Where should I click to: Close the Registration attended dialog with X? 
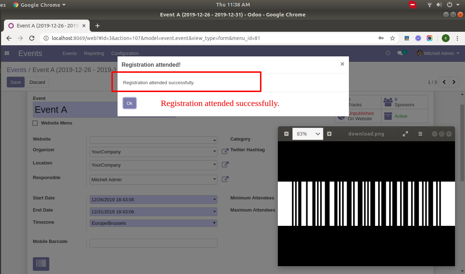(x=342, y=64)
